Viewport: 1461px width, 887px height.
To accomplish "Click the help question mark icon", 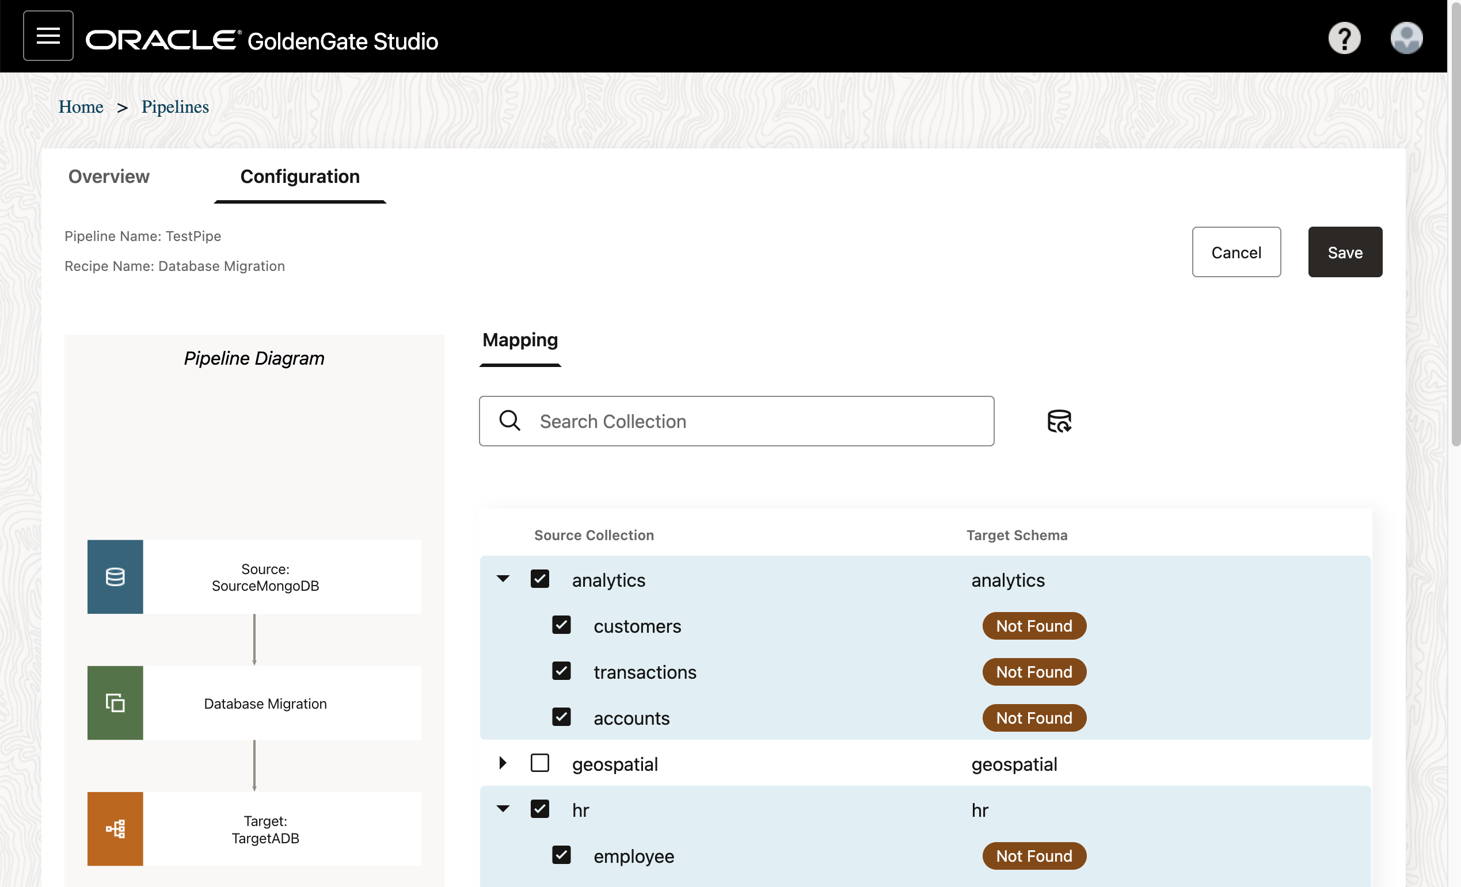I will (x=1344, y=37).
